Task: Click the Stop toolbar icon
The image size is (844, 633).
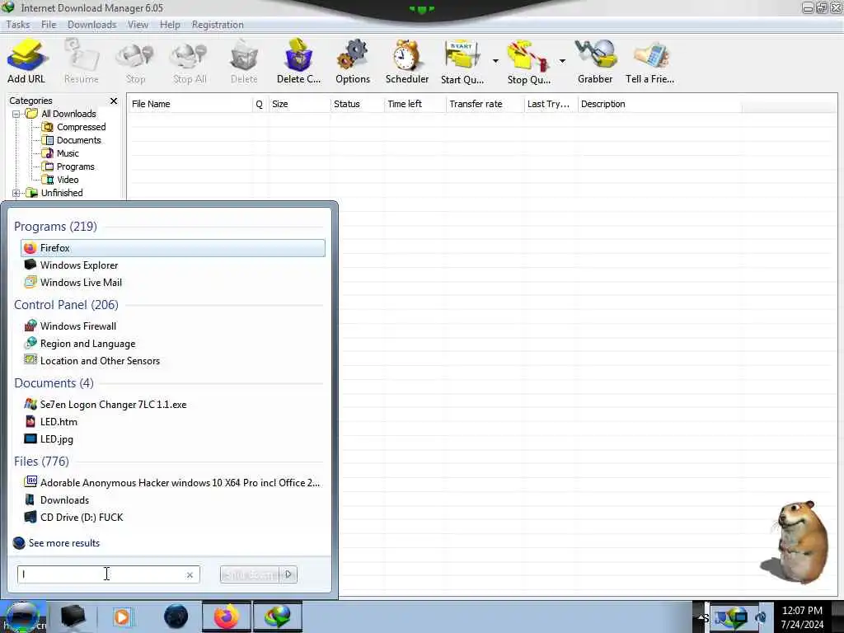Action: [x=135, y=61]
